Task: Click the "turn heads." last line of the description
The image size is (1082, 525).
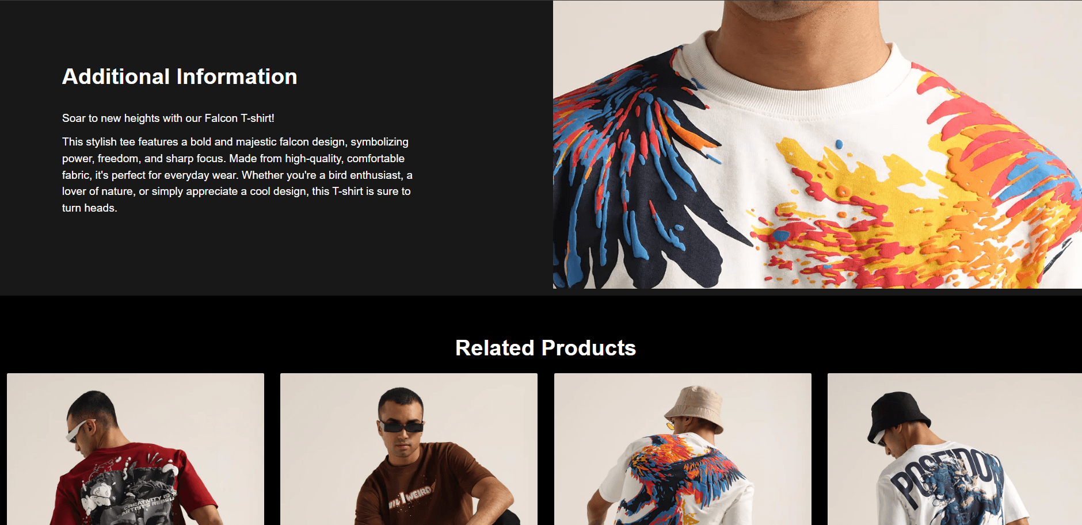Action: pyautogui.click(x=90, y=208)
